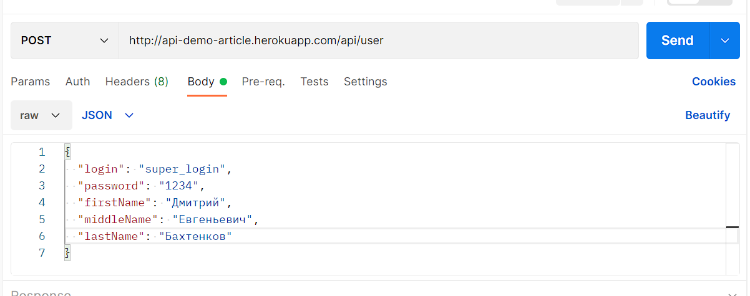Go to the Headers (8) tab
The height and width of the screenshot is (296, 750).
coord(137,82)
